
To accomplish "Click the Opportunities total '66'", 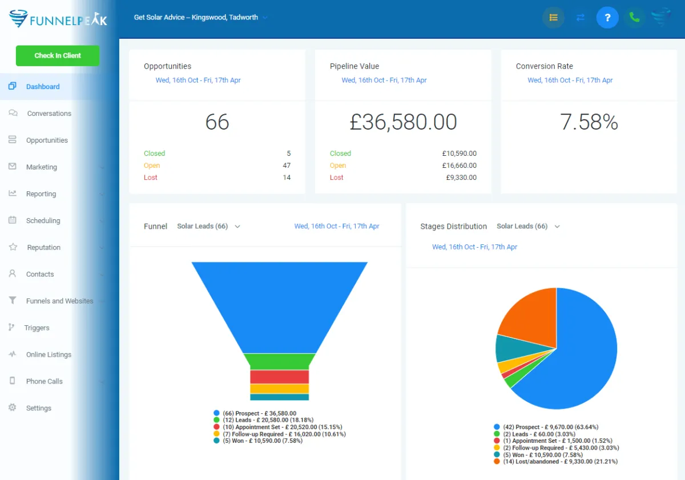I will click(x=217, y=122).
